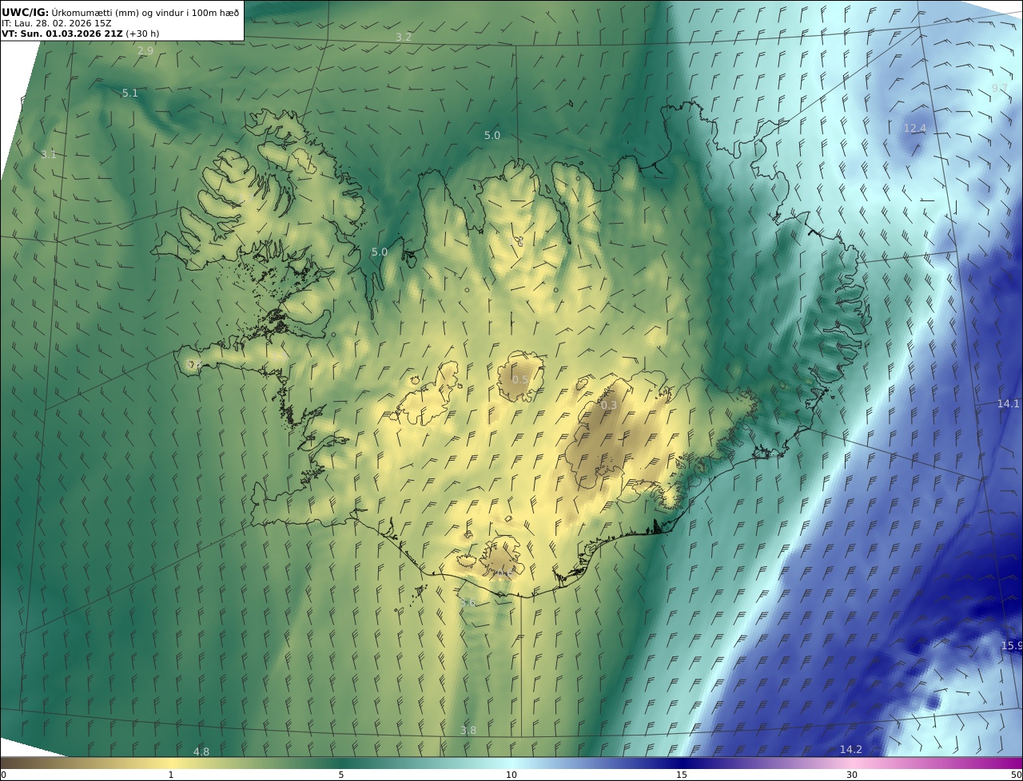Image resolution: width=1023 pixels, height=781 pixels.
Task: Select the initial time line 'IT: Lau. 28. 02. 2026 15Z'
Action: 57,23
